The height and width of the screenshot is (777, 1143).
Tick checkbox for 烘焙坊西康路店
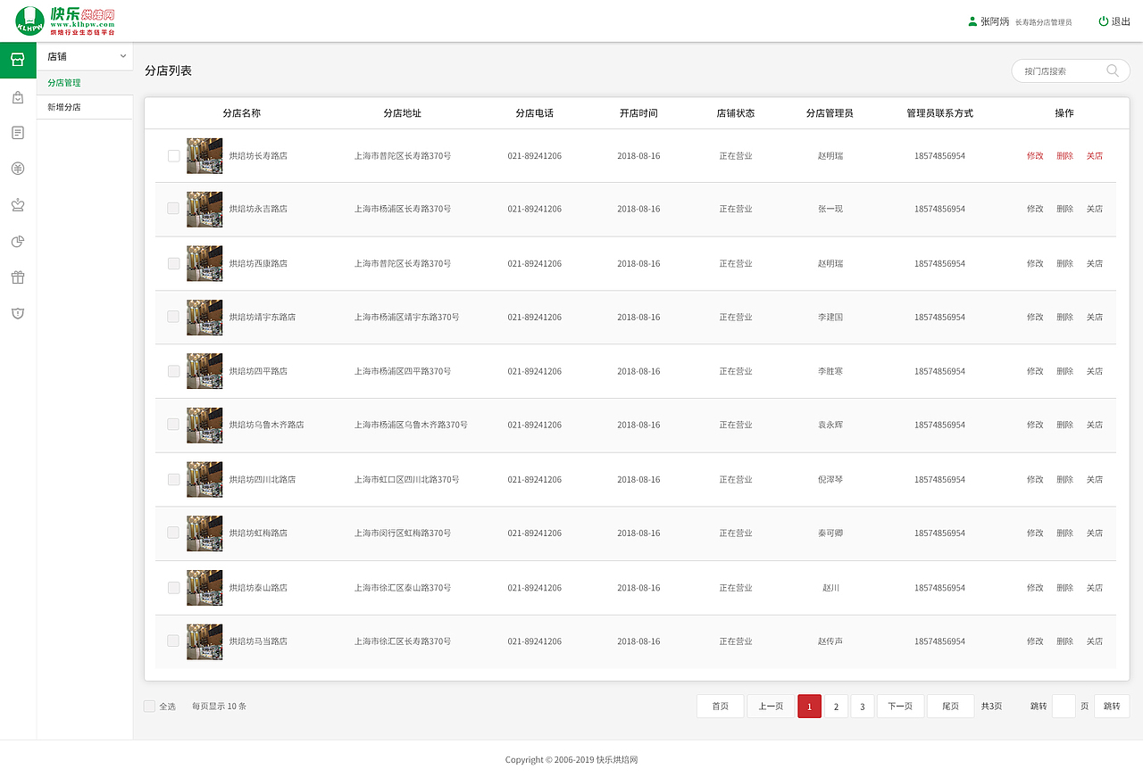click(173, 263)
